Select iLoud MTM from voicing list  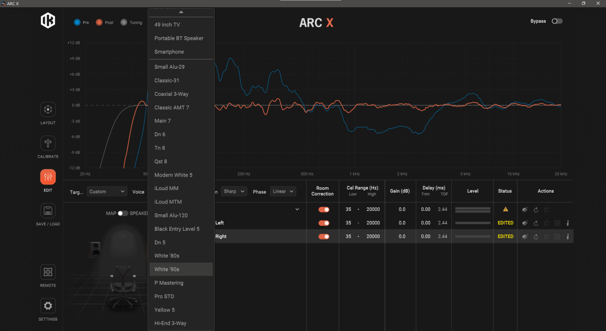click(168, 202)
